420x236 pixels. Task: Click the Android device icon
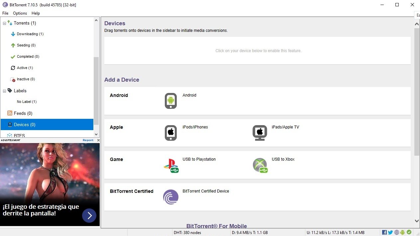171,101
